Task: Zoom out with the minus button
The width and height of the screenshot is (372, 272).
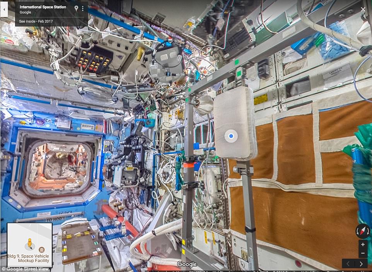Action: (363, 253)
